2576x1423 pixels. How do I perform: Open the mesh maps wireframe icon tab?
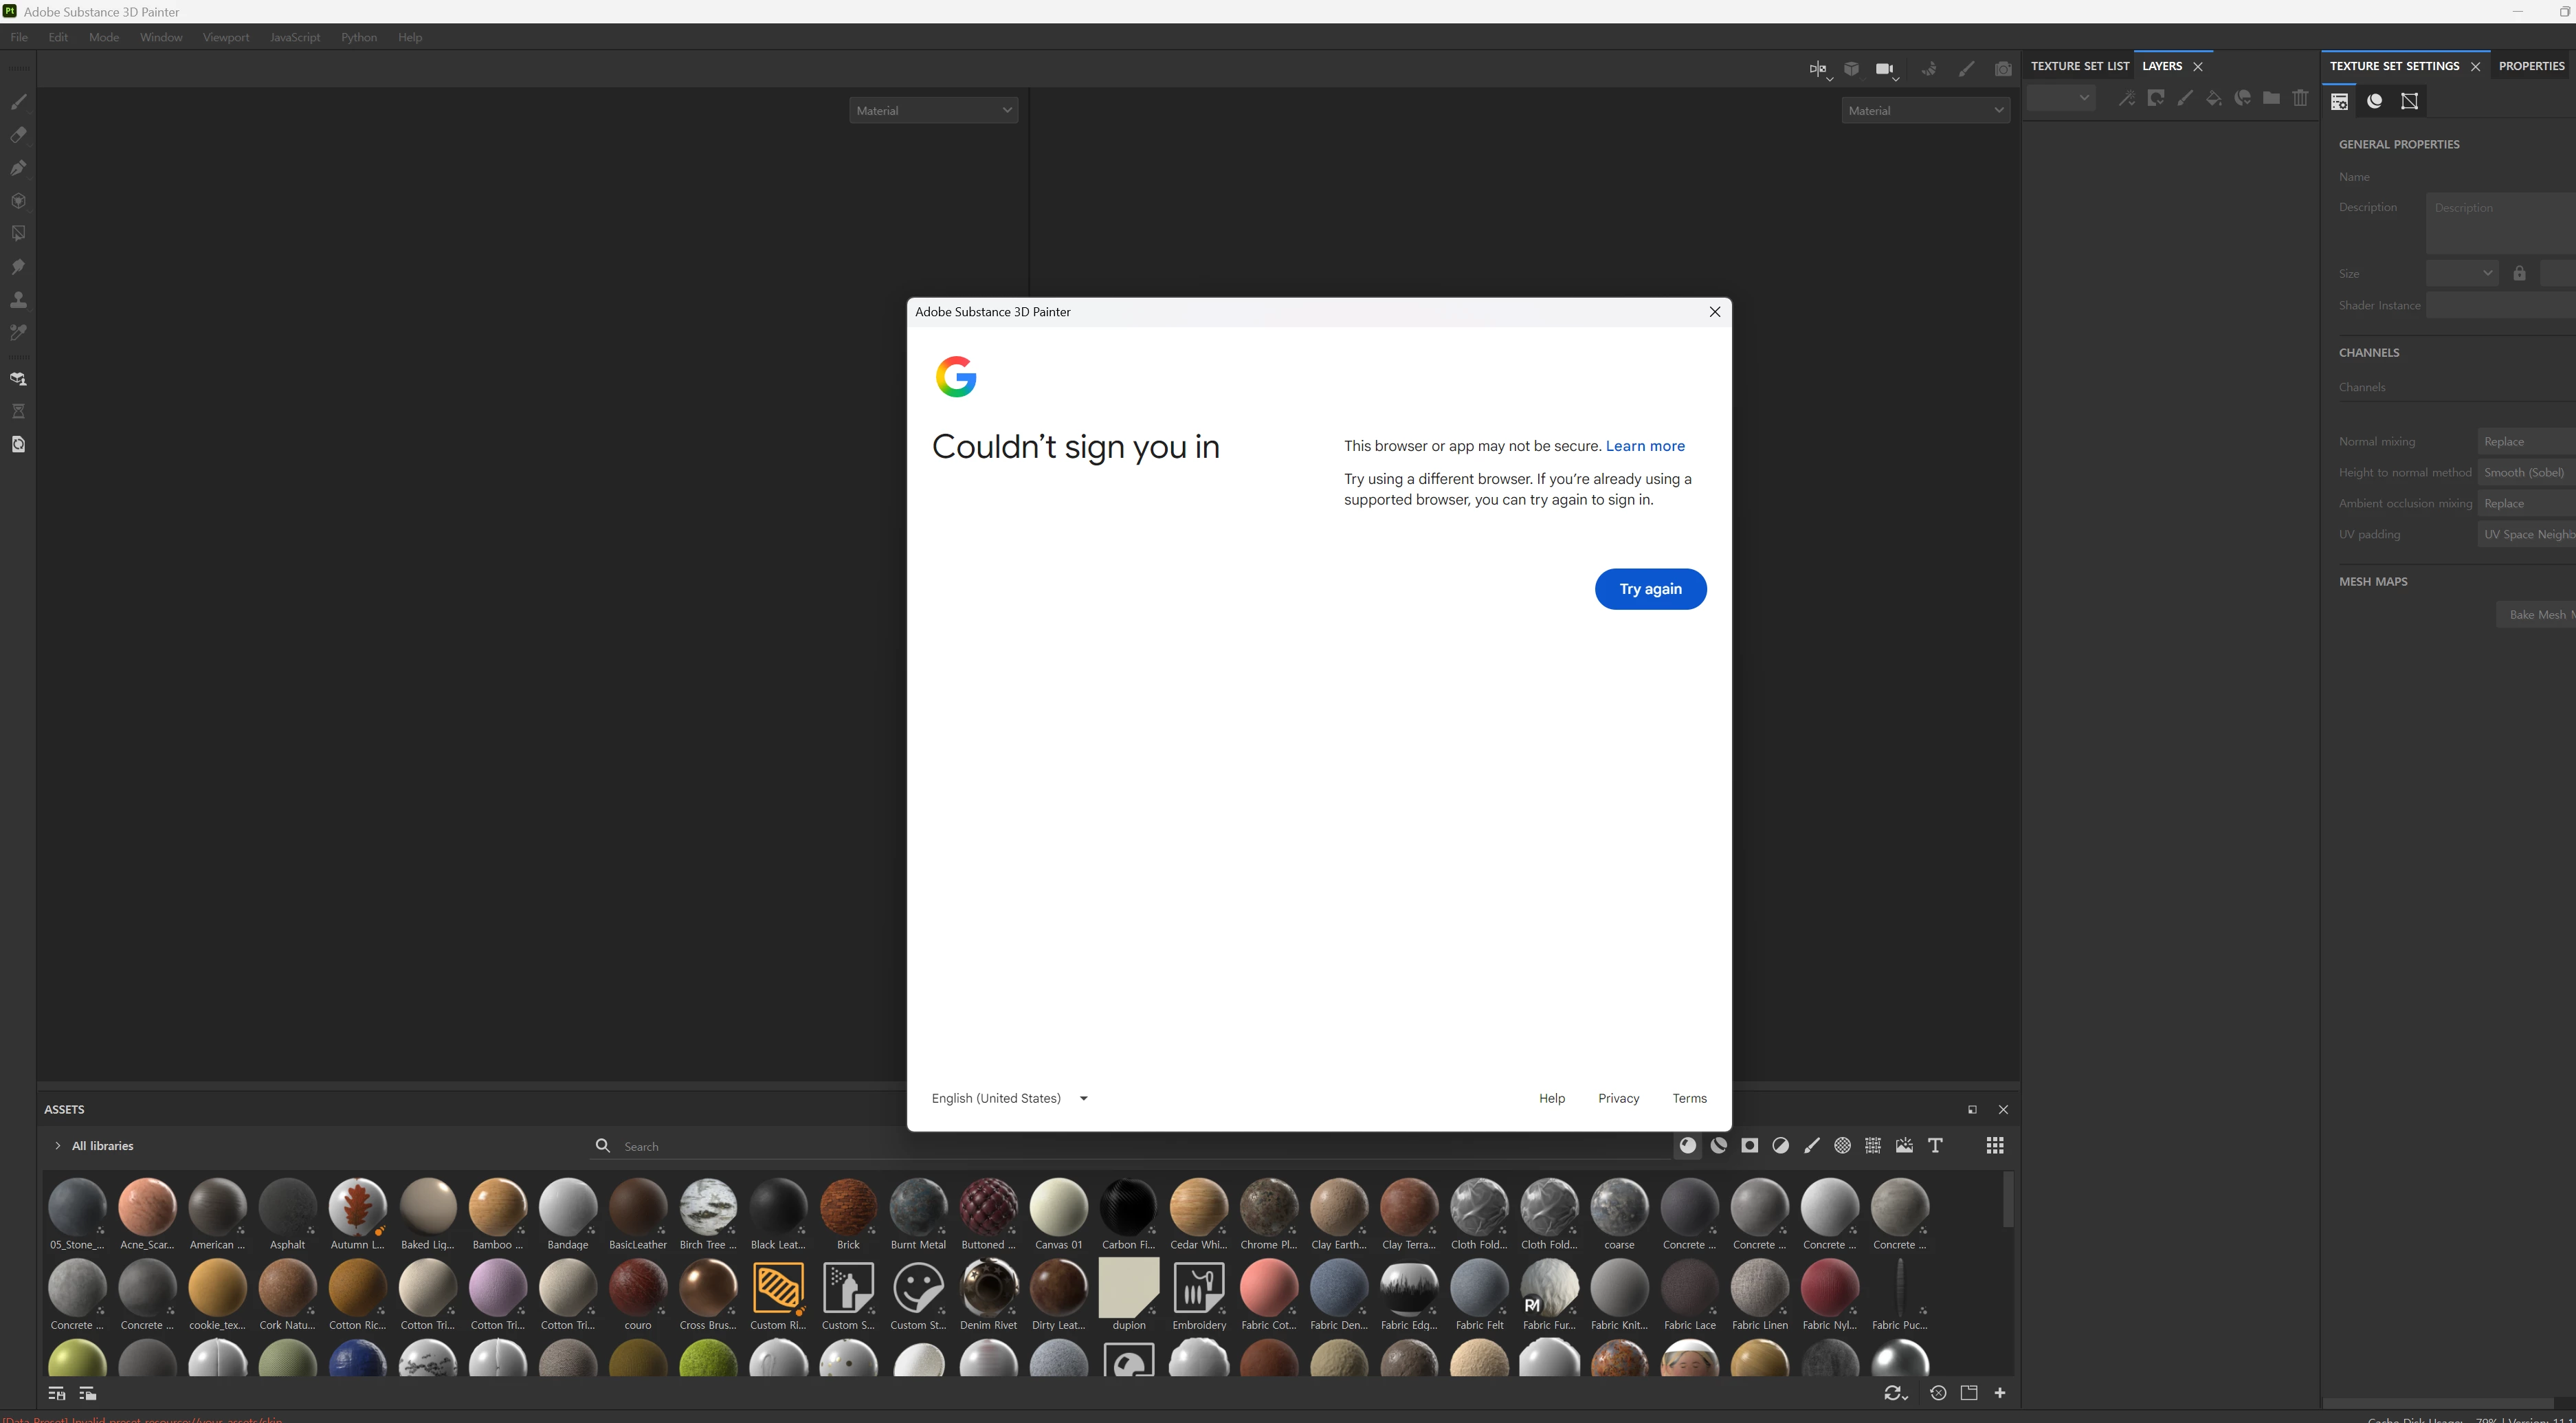click(2409, 101)
